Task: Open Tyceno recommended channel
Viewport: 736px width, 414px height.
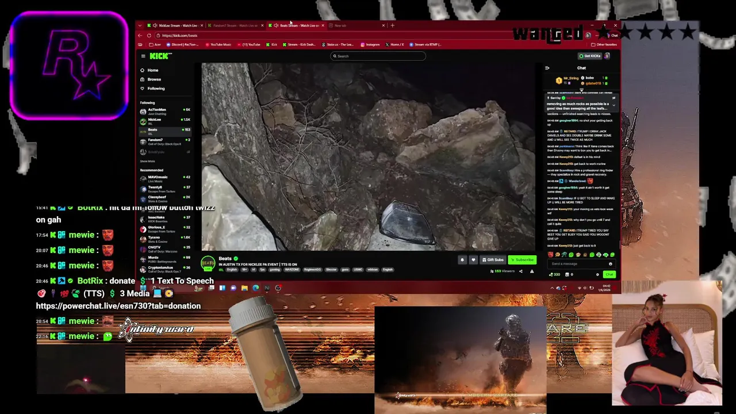Action: tap(165, 239)
